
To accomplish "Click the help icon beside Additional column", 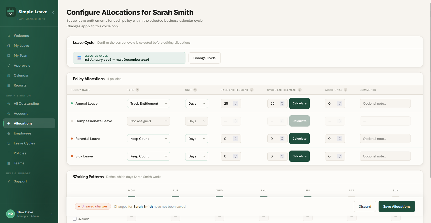I will click(x=346, y=90).
